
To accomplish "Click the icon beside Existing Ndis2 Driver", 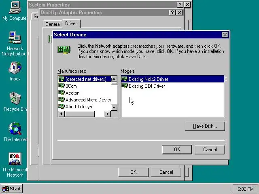I will pyautogui.click(x=125, y=79).
